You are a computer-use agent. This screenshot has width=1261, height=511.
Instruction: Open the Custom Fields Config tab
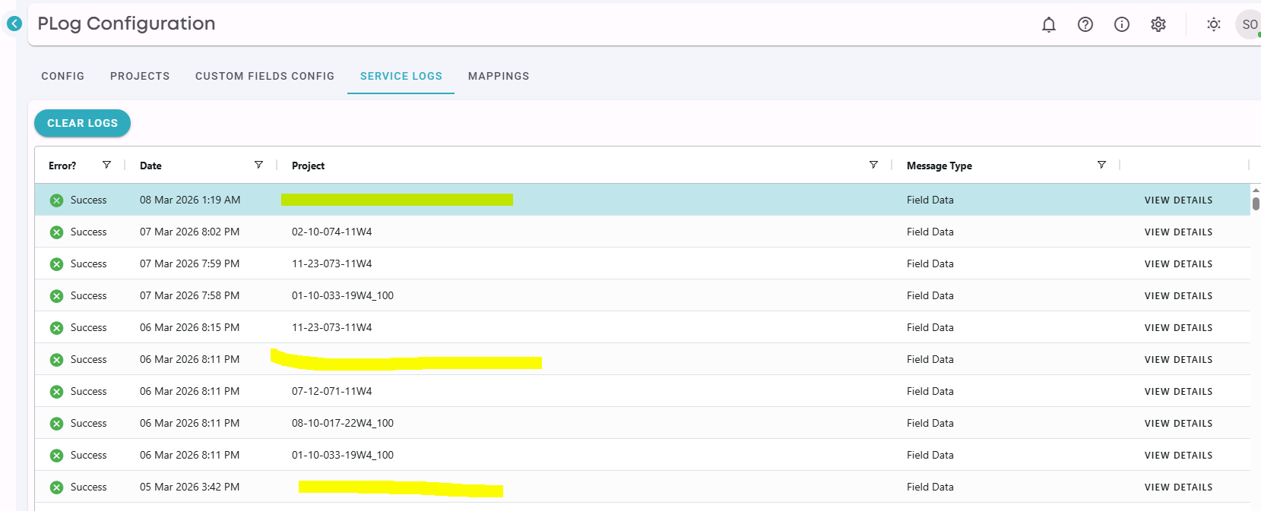(x=265, y=76)
